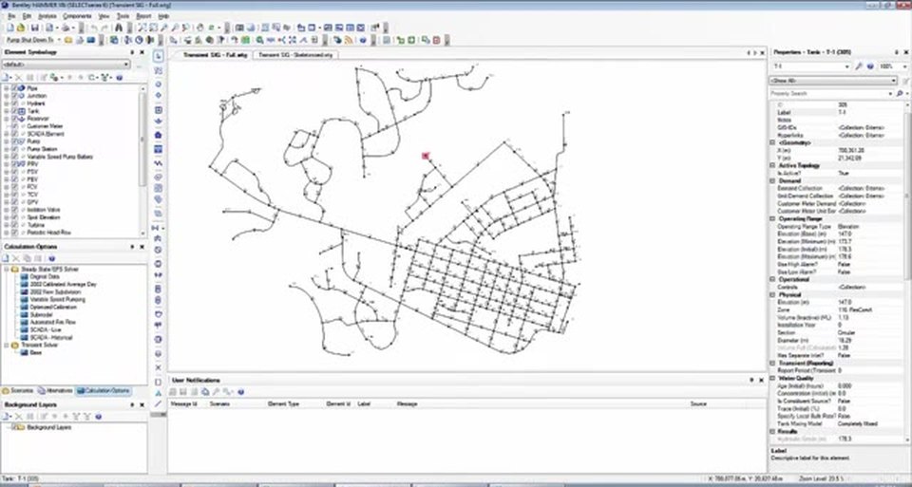Open the Components menu
Image resolution: width=912 pixels, height=487 pixels.
pyautogui.click(x=77, y=16)
